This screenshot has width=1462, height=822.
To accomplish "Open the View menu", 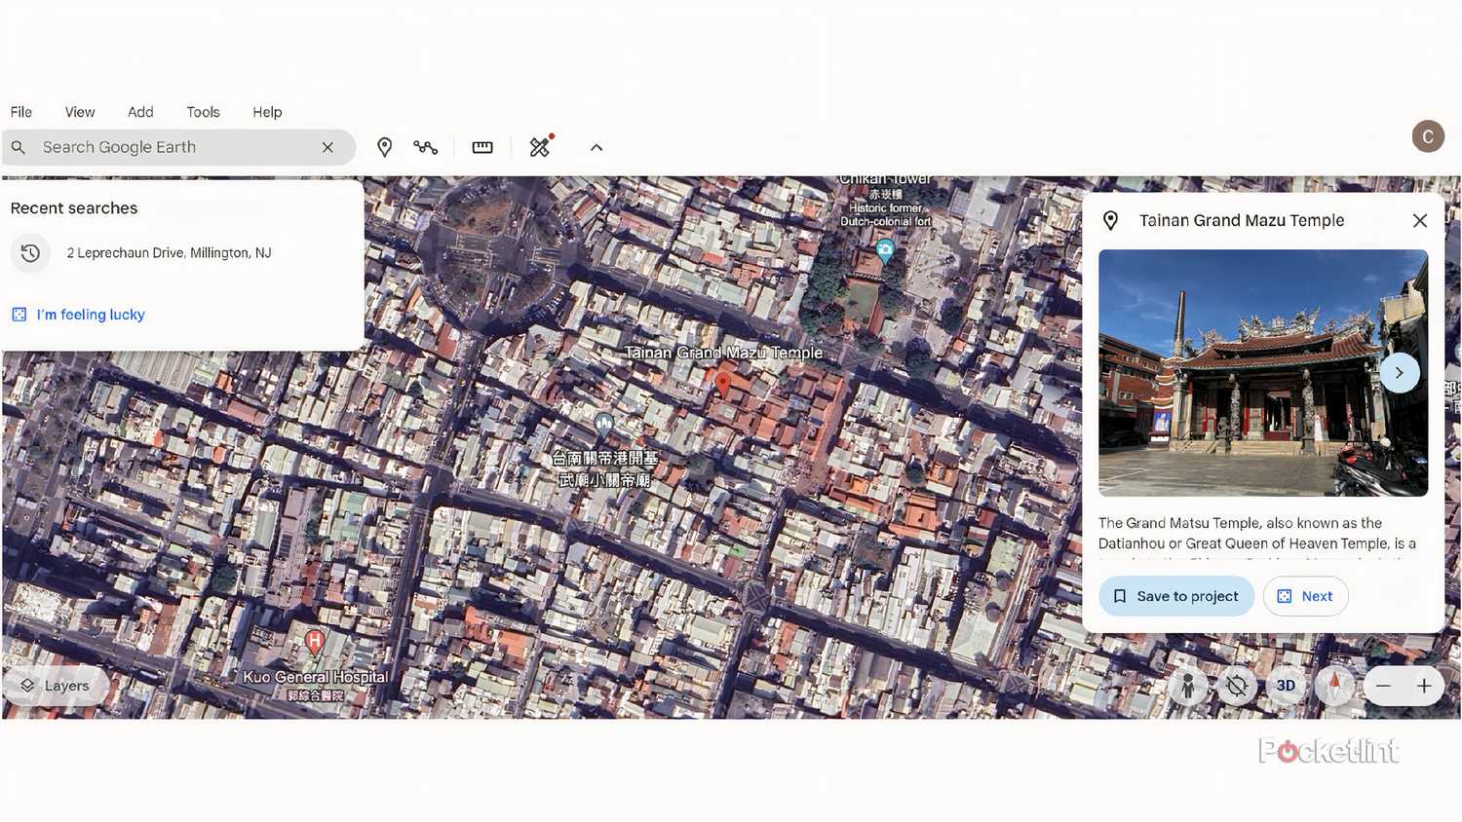I will pyautogui.click(x=79, y=111).
